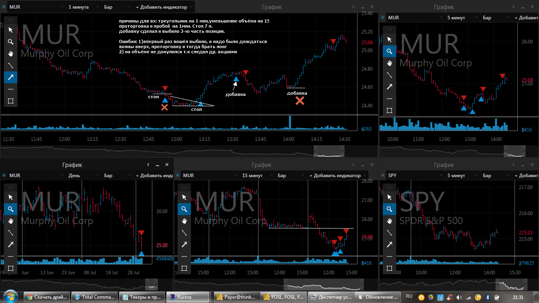Image resolution: width=539 pixels, height=303 pixels.
Task: Activate the hand pan tool in MUR 5-minute chart
Action: point(389,63)
